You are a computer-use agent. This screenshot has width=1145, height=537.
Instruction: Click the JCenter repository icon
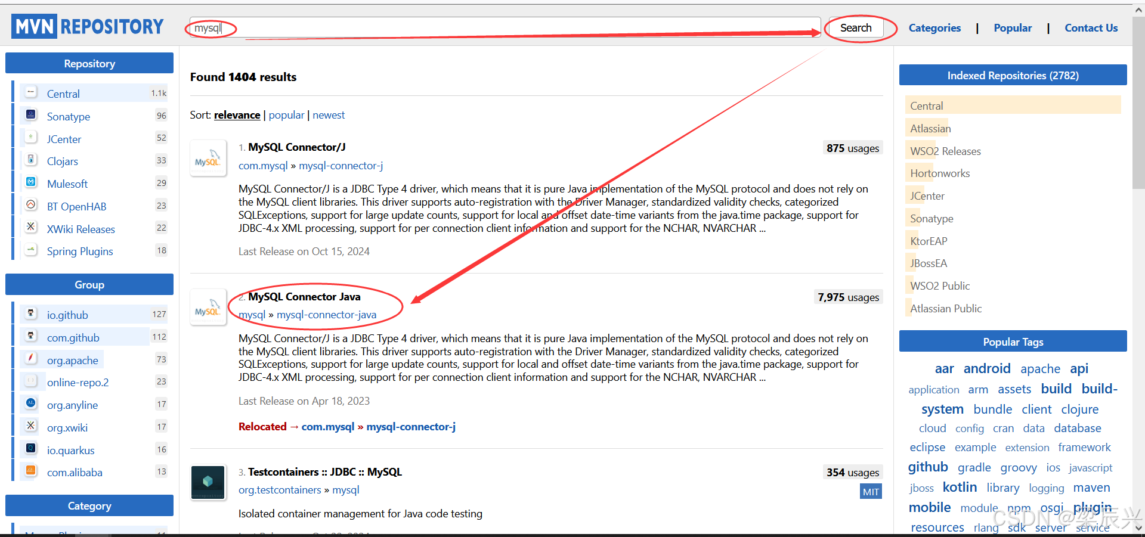point(31,138)
